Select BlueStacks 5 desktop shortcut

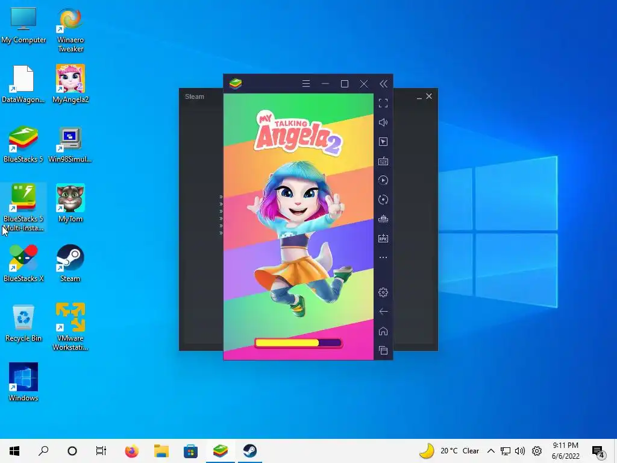pyautogui.click(x=23, y=144)
